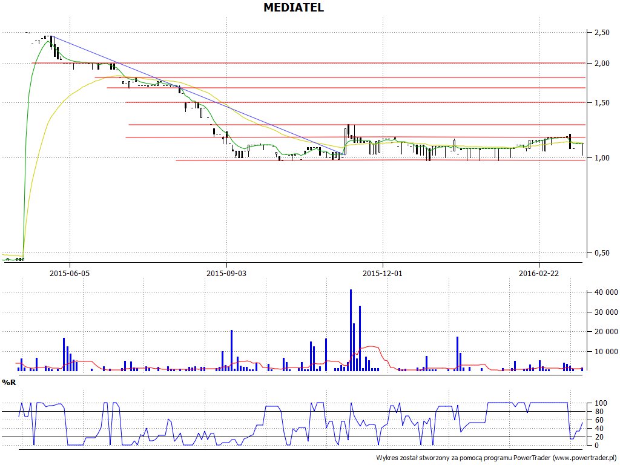620x465 pixels.
Task: Click the 10 000 volume axis label
Action: coord(605,352)
